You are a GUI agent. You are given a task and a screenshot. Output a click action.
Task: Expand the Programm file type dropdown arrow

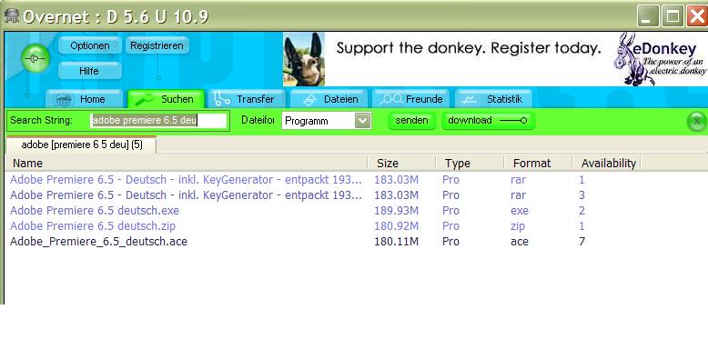(362, 121)
